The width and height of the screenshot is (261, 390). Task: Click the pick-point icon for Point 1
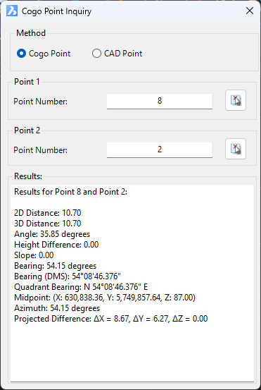[236, 100]
